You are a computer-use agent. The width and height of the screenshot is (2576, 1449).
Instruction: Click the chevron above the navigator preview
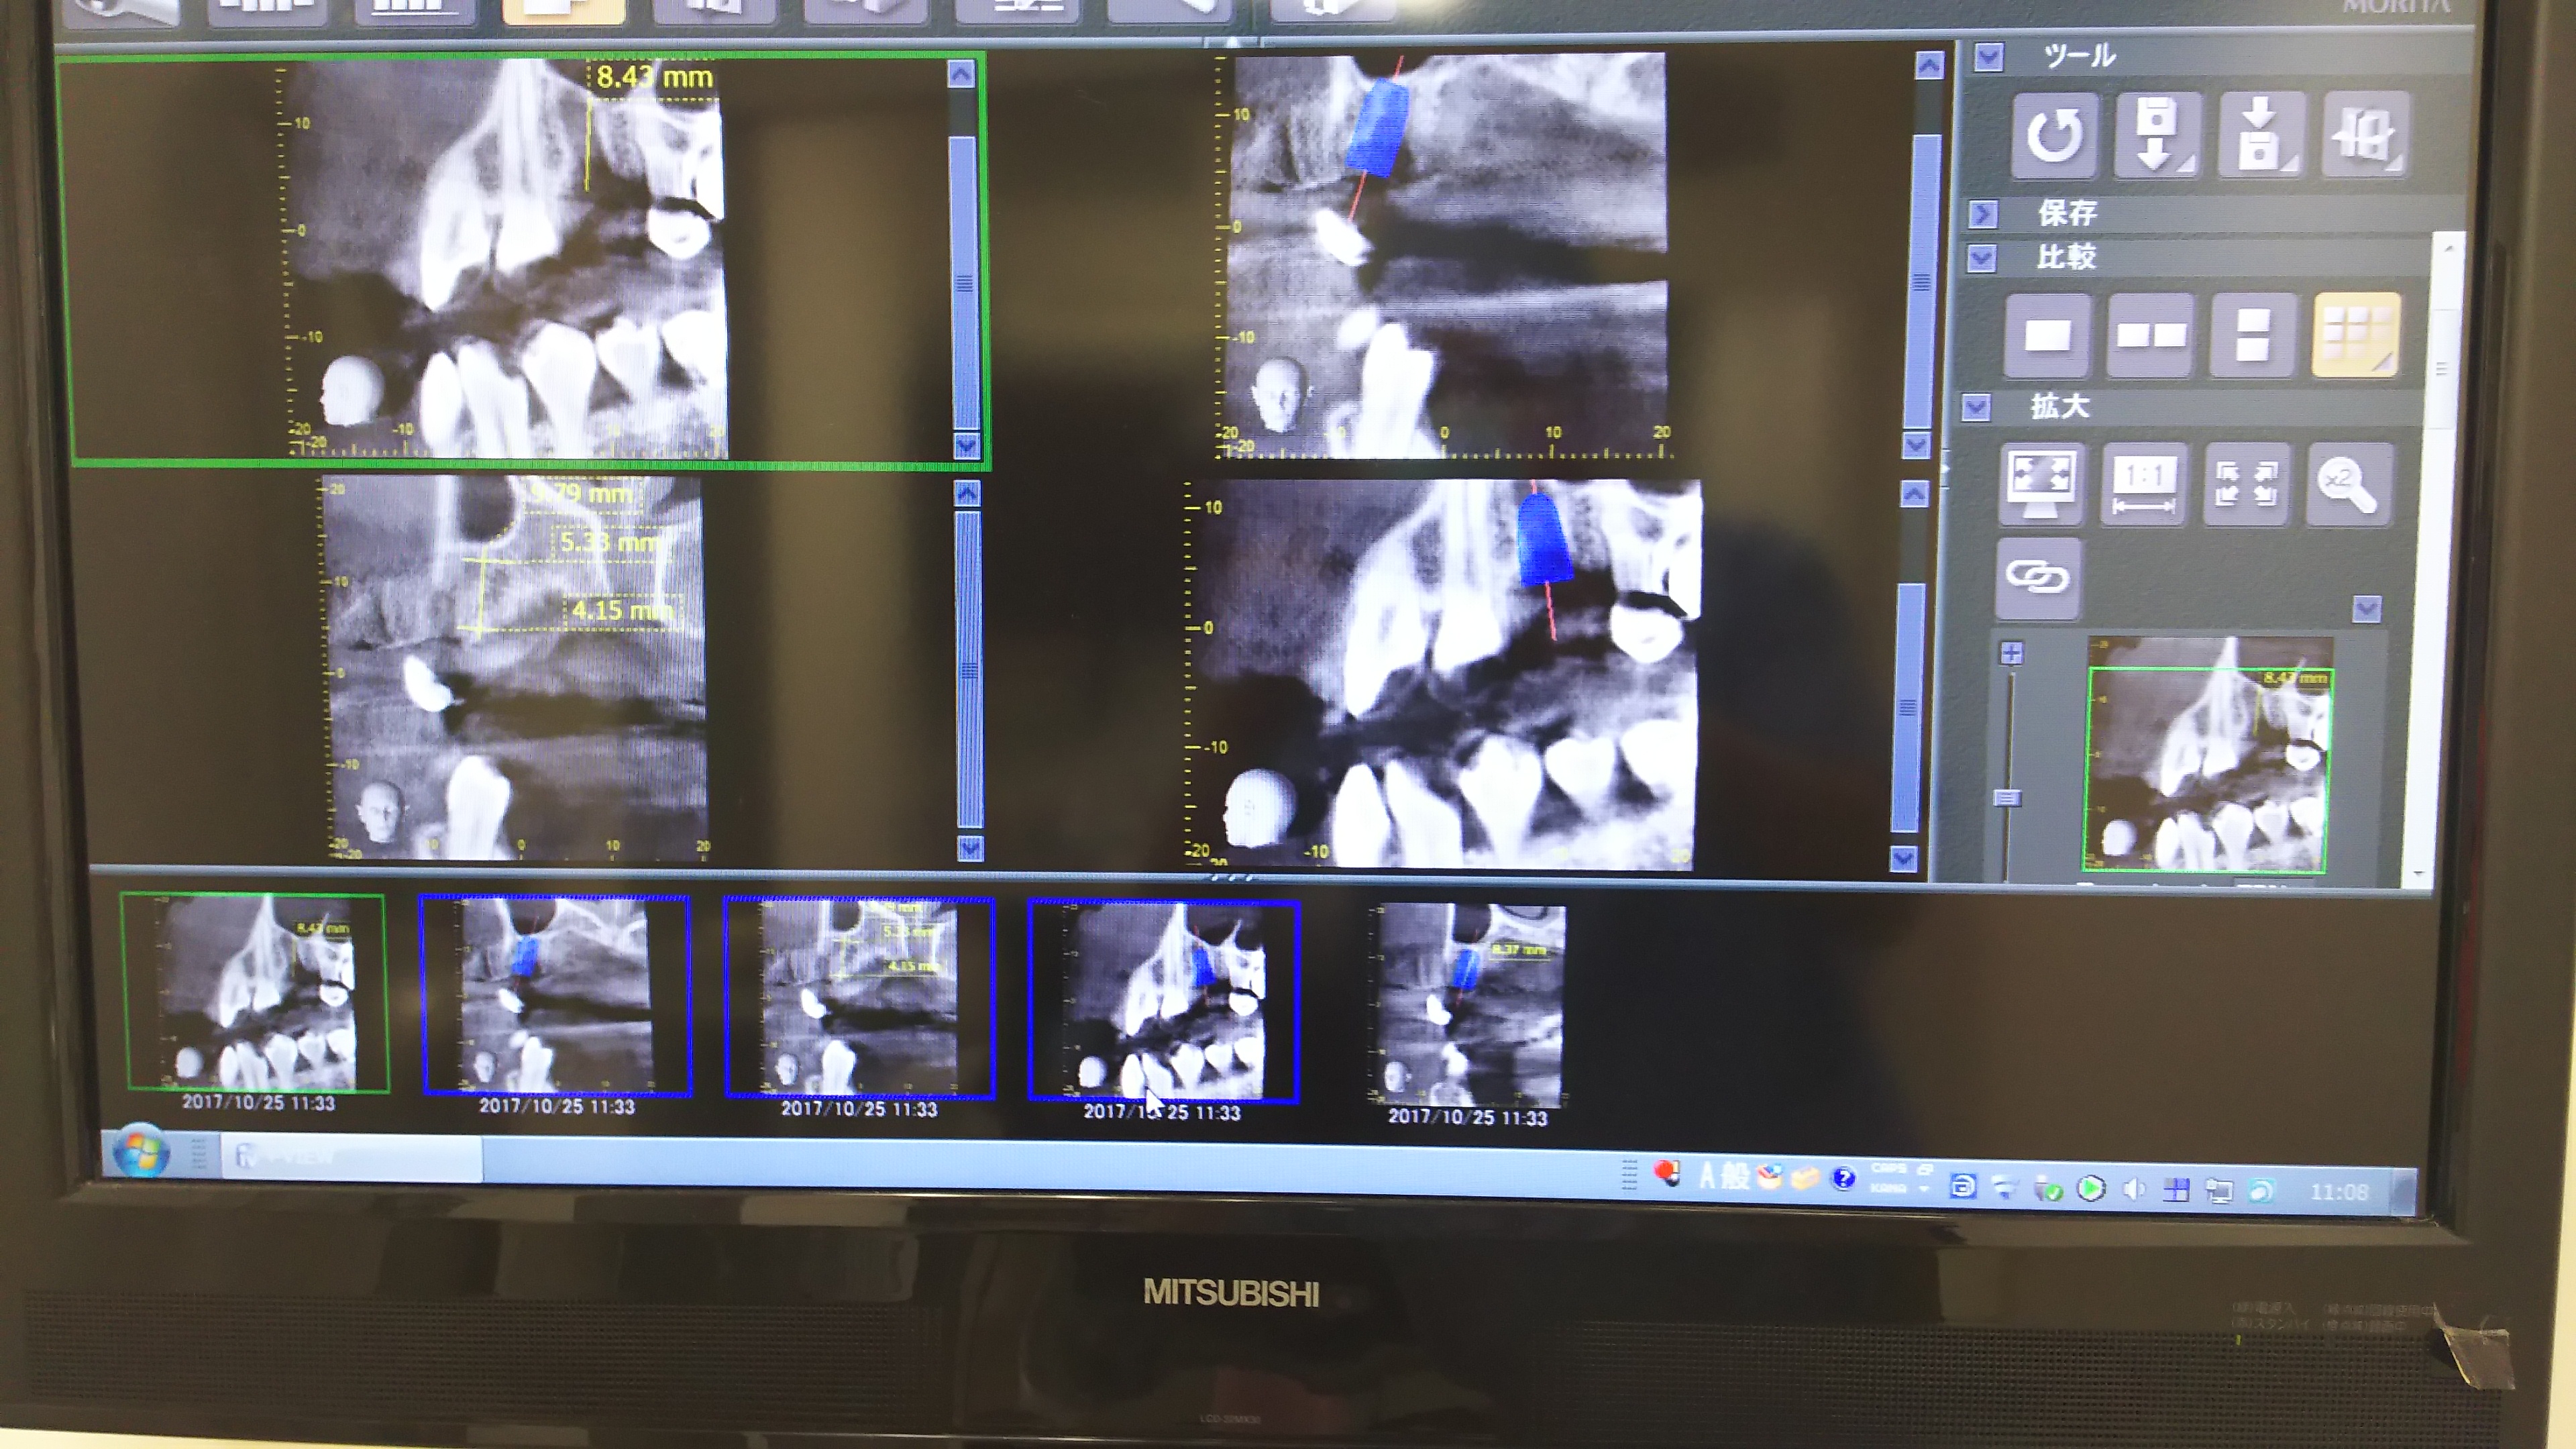coord(2366,608)
